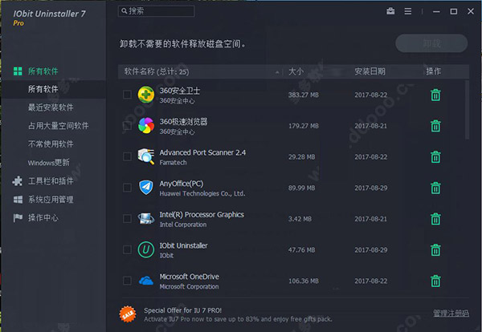Viewport: 482px width, 332px height.
Task: Click the trash icon for AnyOffice(PC)
Action: (x=435, y=188)
